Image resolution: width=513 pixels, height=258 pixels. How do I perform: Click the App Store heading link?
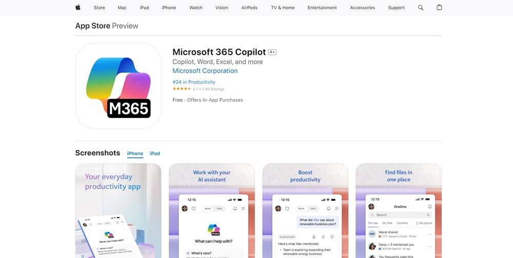[x=92, y=26]
